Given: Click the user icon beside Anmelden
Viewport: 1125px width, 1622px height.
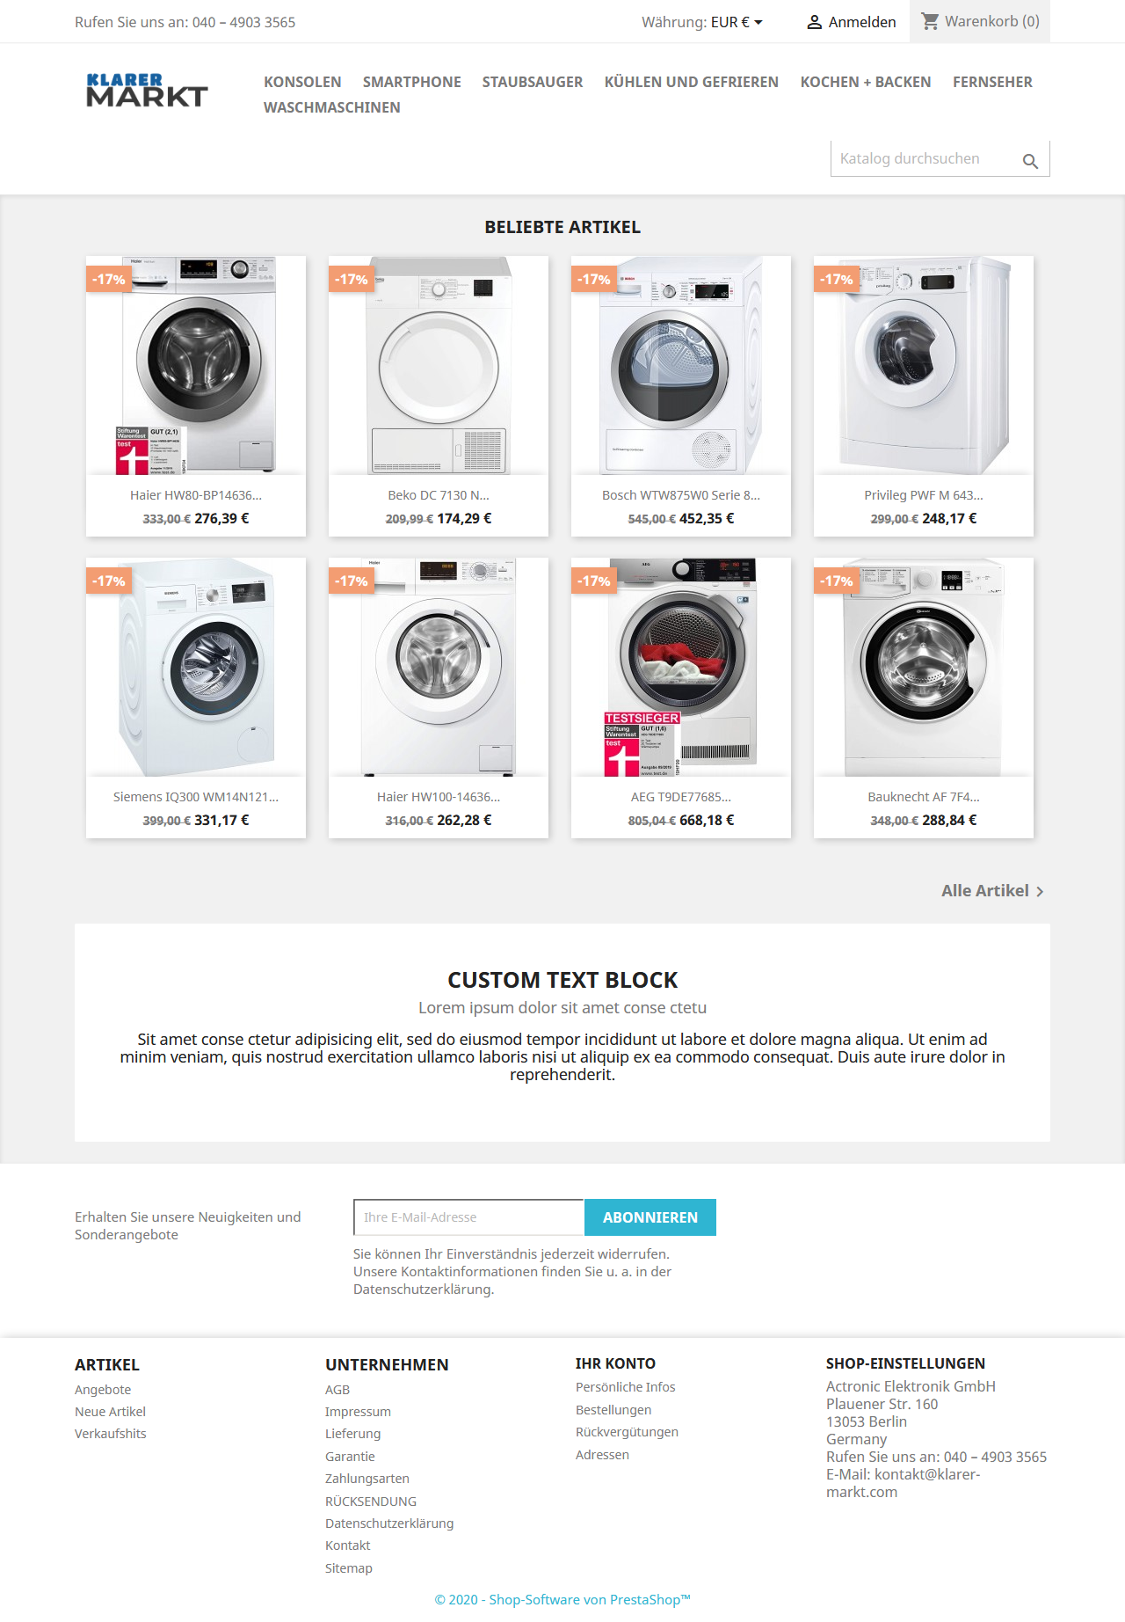Looking at the screenshot, I should tap(815, 22).
